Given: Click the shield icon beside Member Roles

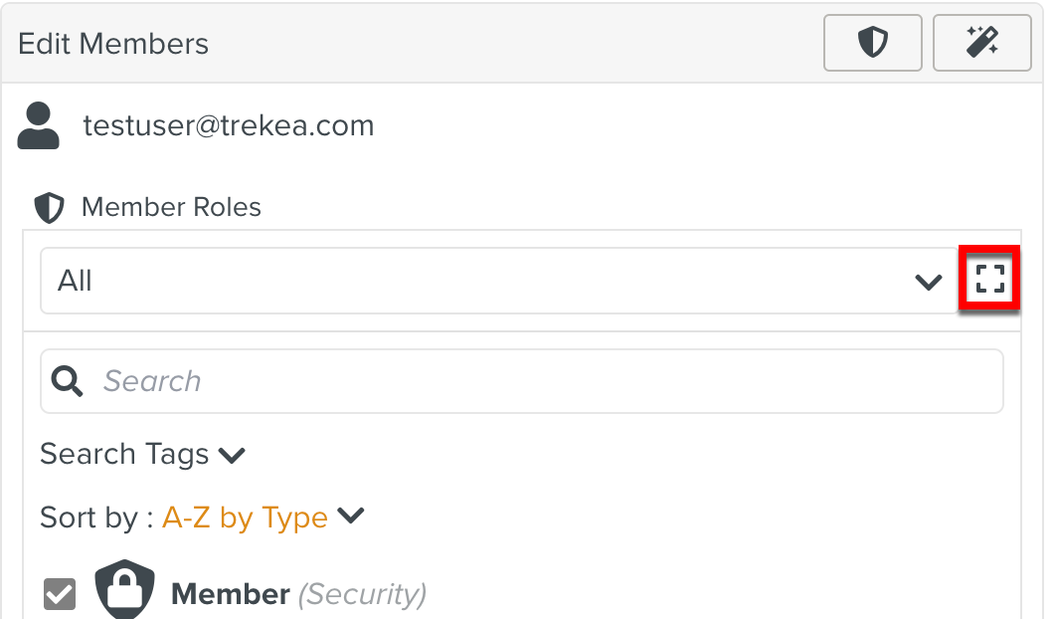Looking at the screenshot, I should [49, 208].
